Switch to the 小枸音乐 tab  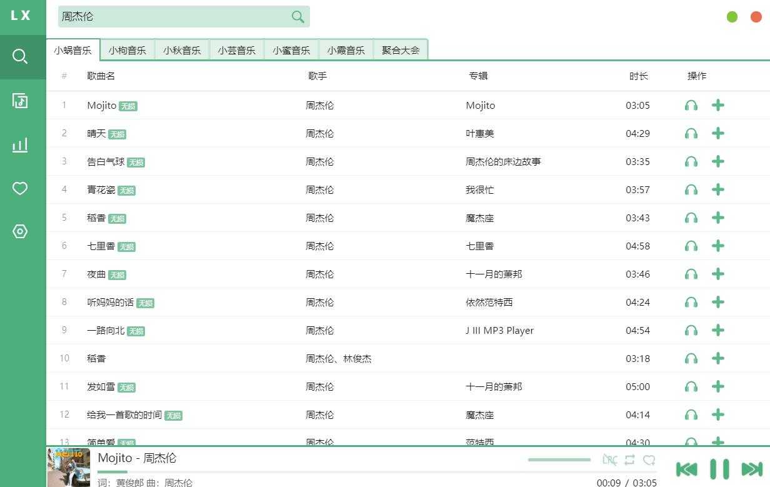tap(127, 50)
